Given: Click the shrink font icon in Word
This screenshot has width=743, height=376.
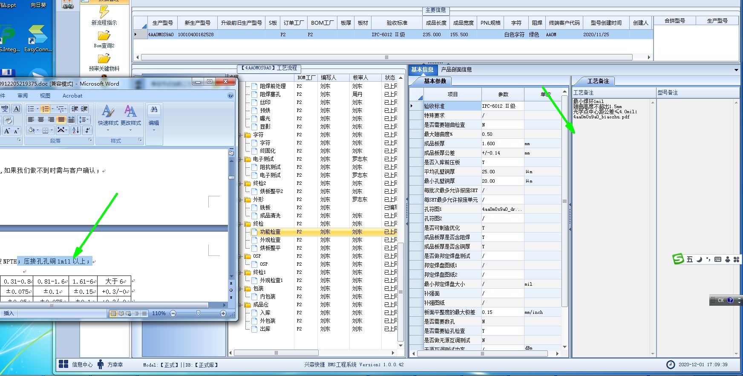Looking at the screenshot, I should click(16, 131).
